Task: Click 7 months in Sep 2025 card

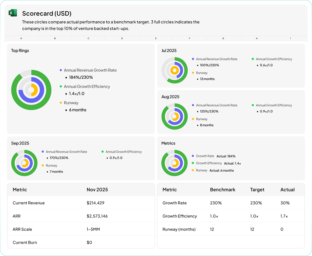Action: (56, 172)
